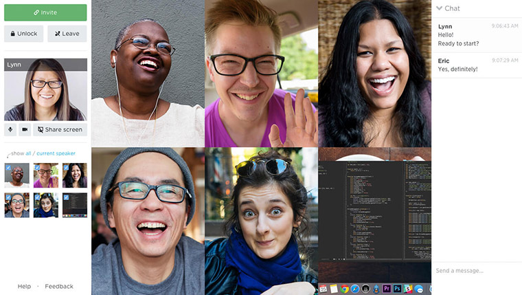Click the Share screen button
The height and width of the screenshot is (295, 522).
pos(60,130)
